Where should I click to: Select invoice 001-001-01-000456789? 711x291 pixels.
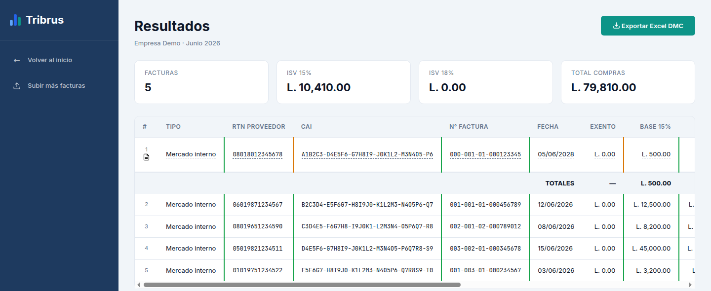(x=485, y=205)
